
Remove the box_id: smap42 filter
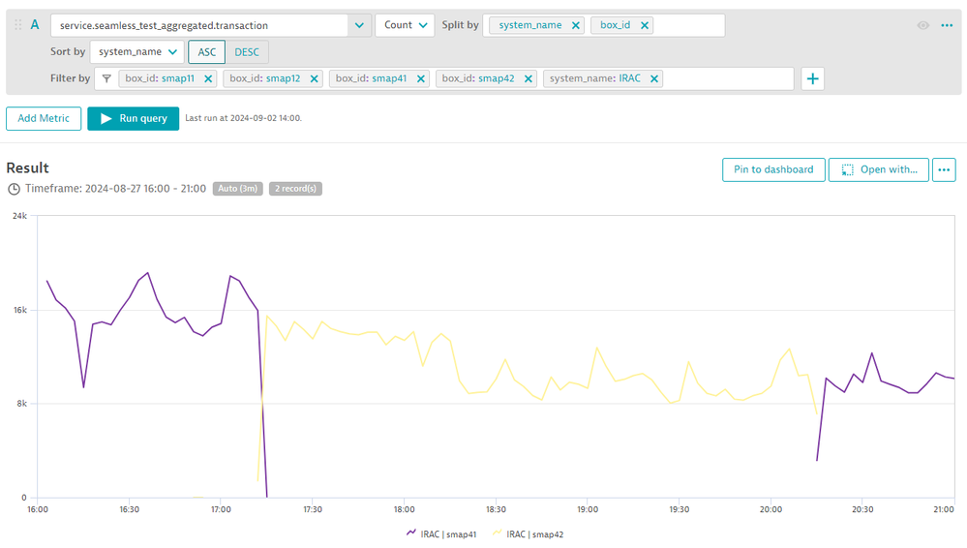click(x=529, y=78)
